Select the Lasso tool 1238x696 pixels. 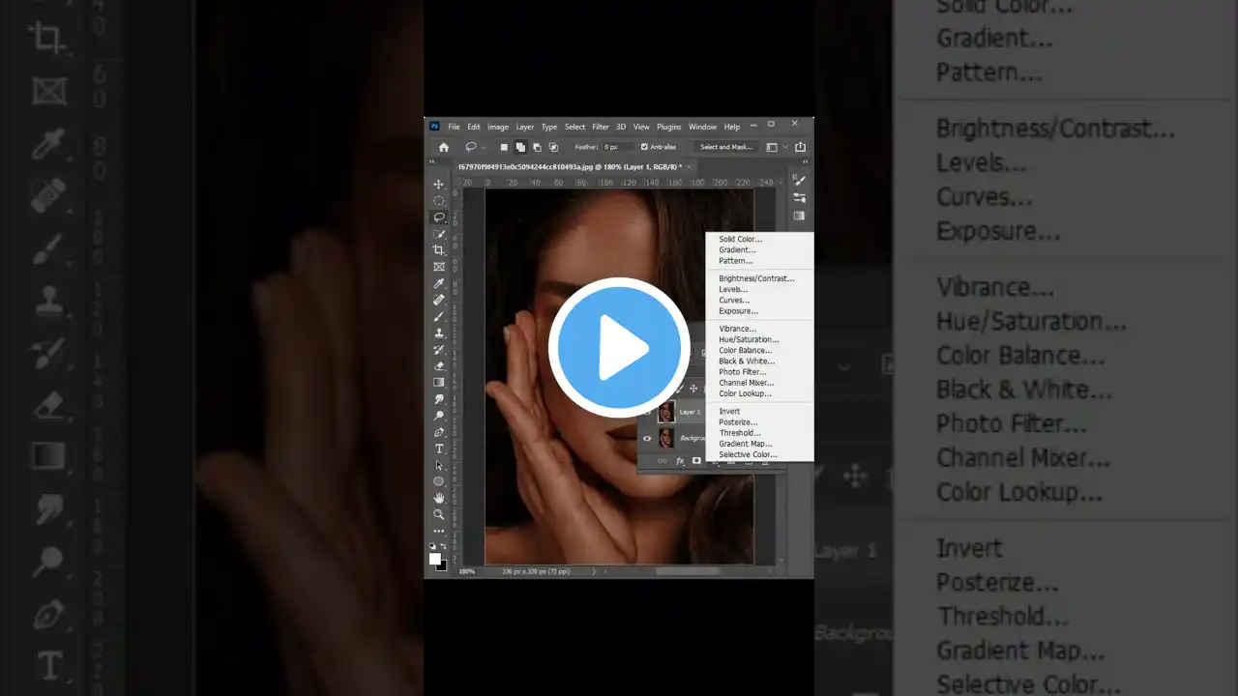pyautogui.click(x=438, y=217)
